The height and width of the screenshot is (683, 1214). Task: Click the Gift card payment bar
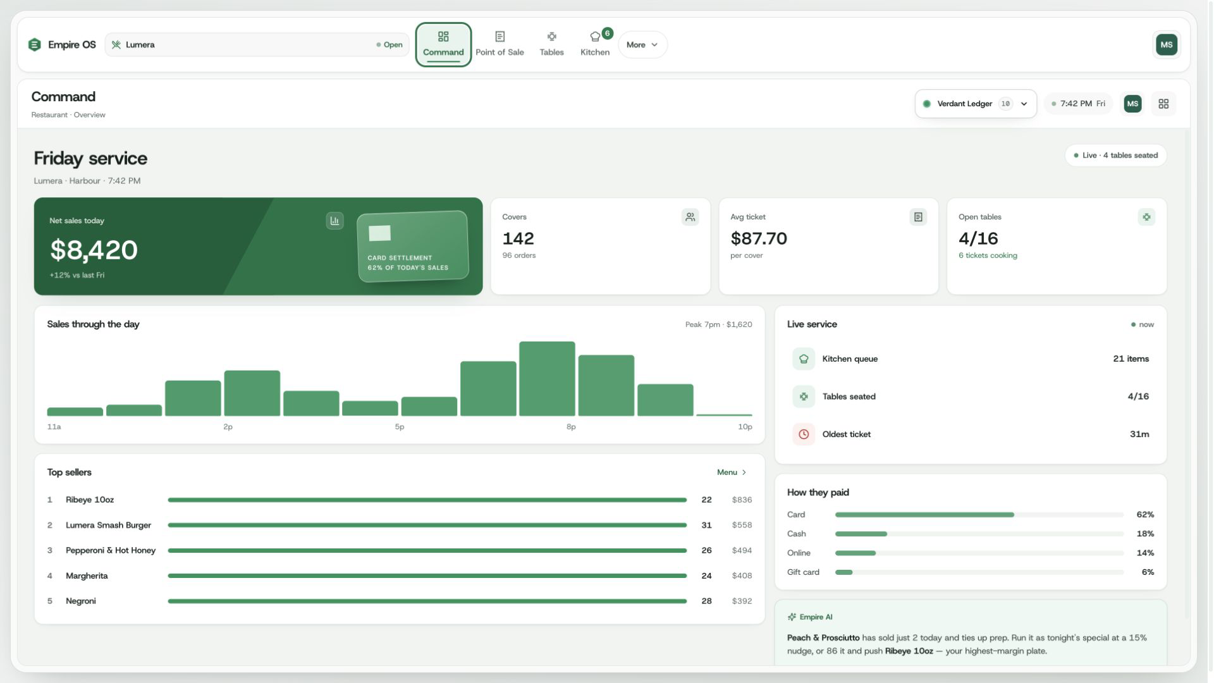coord(979,572)
